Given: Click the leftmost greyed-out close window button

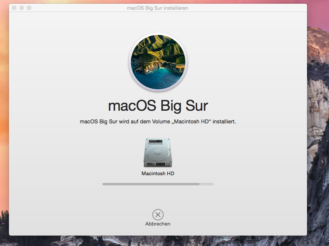Looking at the screenshot, I should pyautogui.click(x=14, y=8).
